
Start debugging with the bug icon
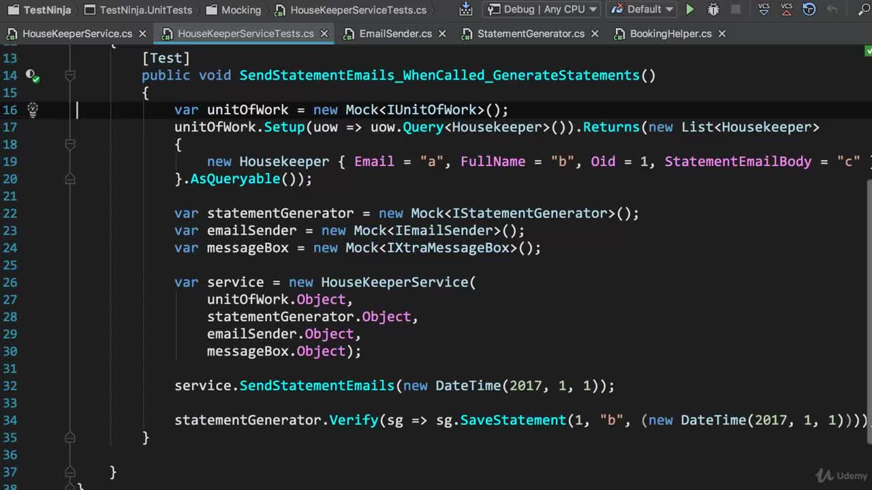[x=713, y=10]
